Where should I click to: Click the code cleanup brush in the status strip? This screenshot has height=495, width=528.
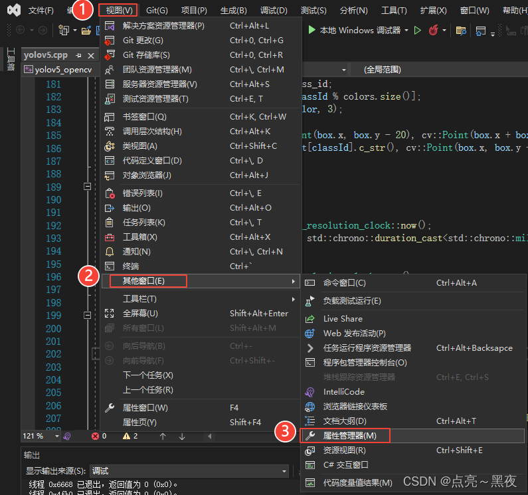pyautogui.click(x=67, y=437)
